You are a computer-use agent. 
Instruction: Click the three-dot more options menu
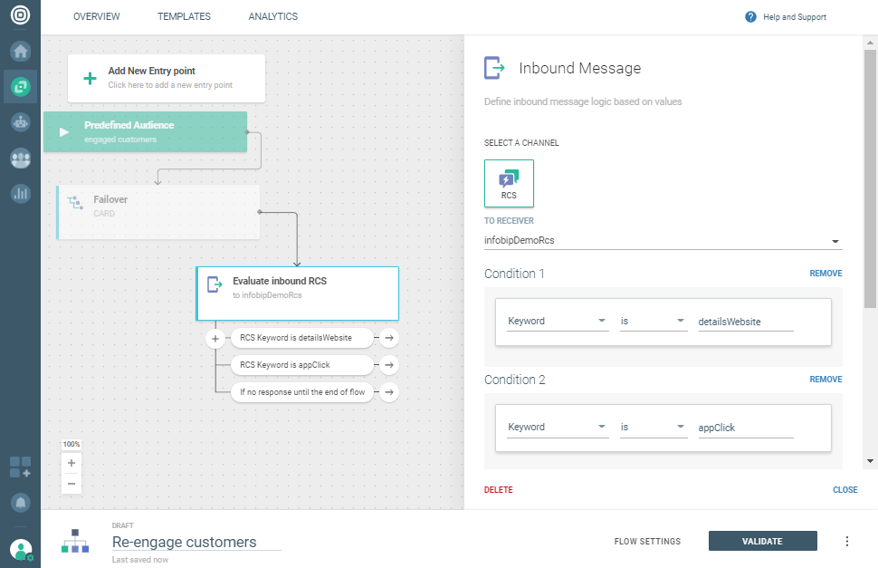point(847,542)
